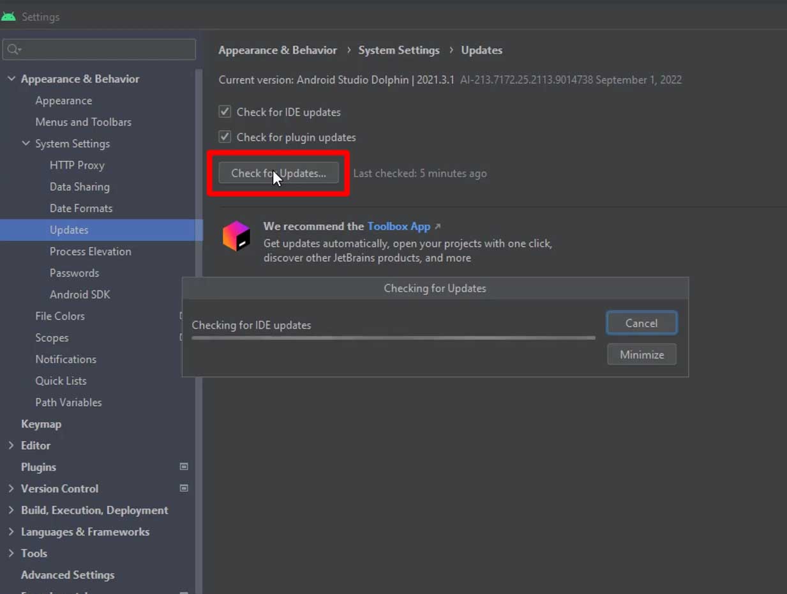This screenshot has height=594, width=787.
Task: Click the Current version Android Studio Dolphin text
Action: click(336, 80)
